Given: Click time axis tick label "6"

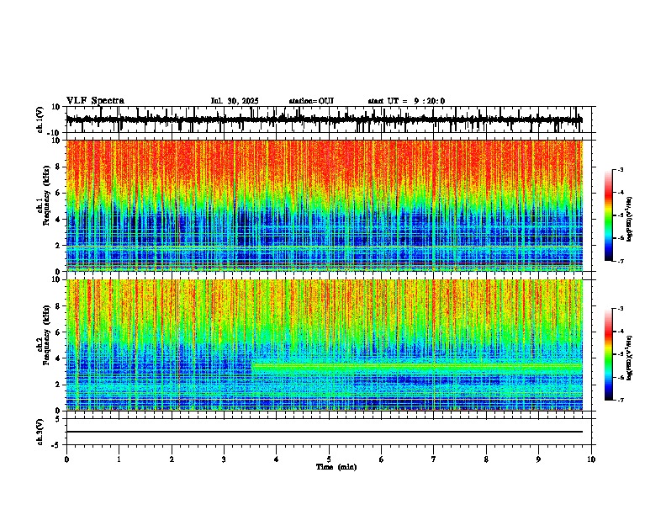Looking at the screenshot, I should click(382, 459).
